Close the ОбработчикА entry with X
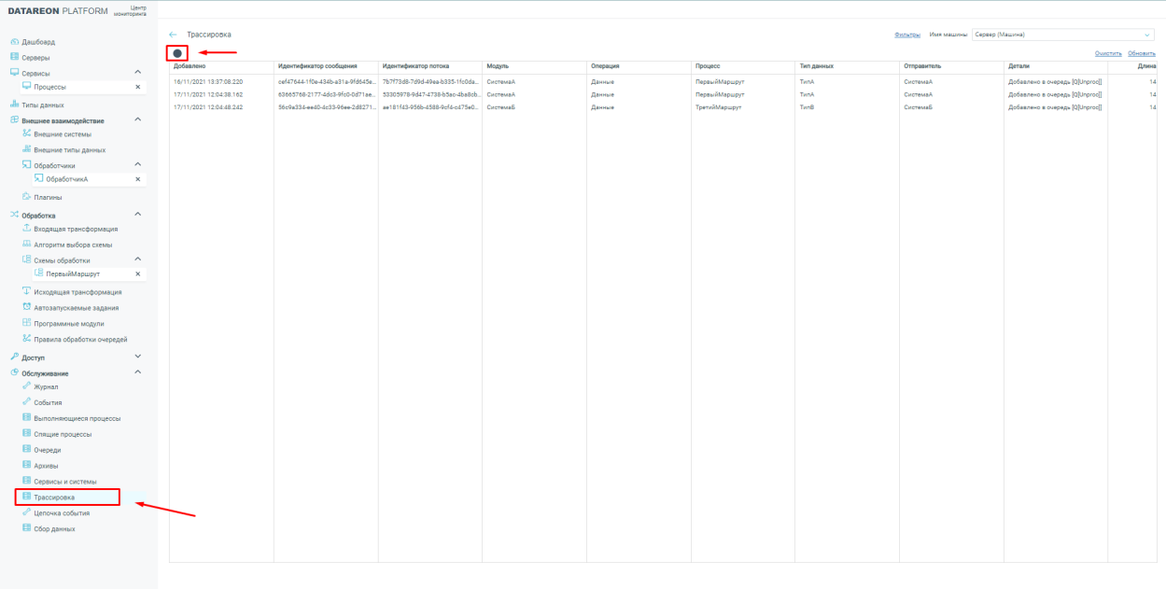 click(x=138, y=179)
